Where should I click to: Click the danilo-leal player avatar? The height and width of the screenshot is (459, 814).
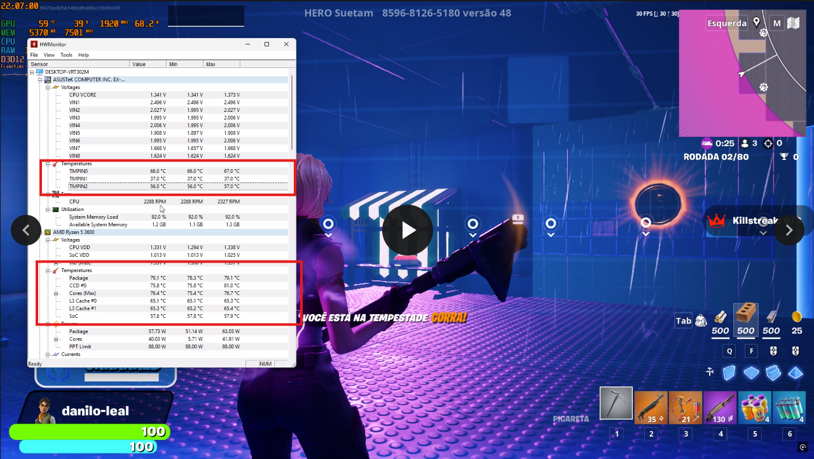pyautogui.click(x=45, y=410)
